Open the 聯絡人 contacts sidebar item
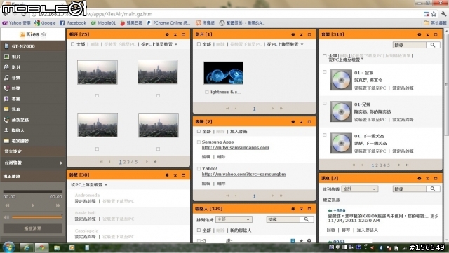449x253 pixels. click(x=18, y=130)
